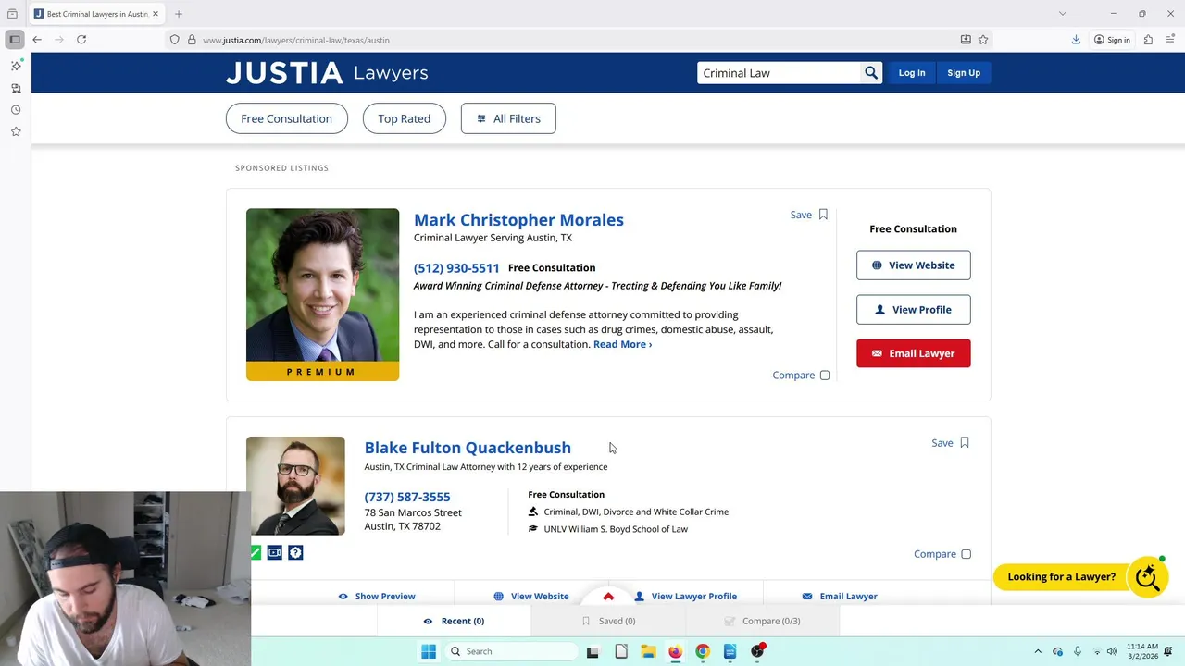
Task: Open the Firefox View icon
Action: [12, 14]
